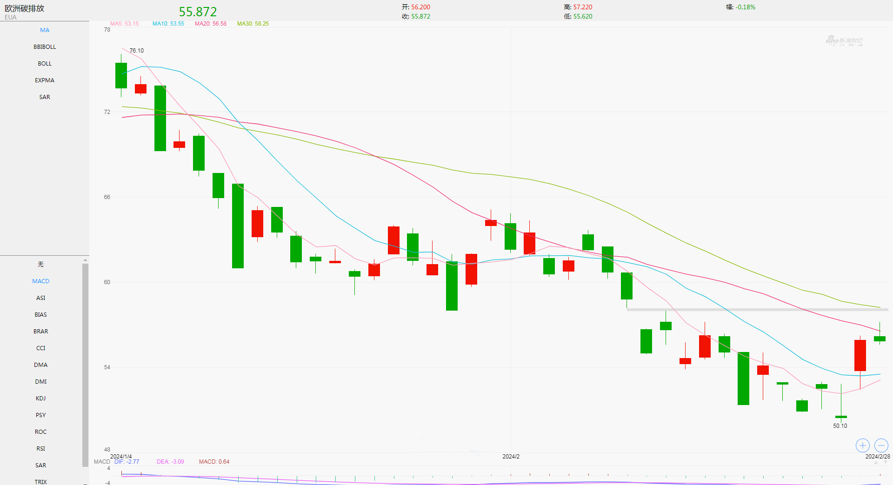Zoom out chart with minus icon

(881, 445)
